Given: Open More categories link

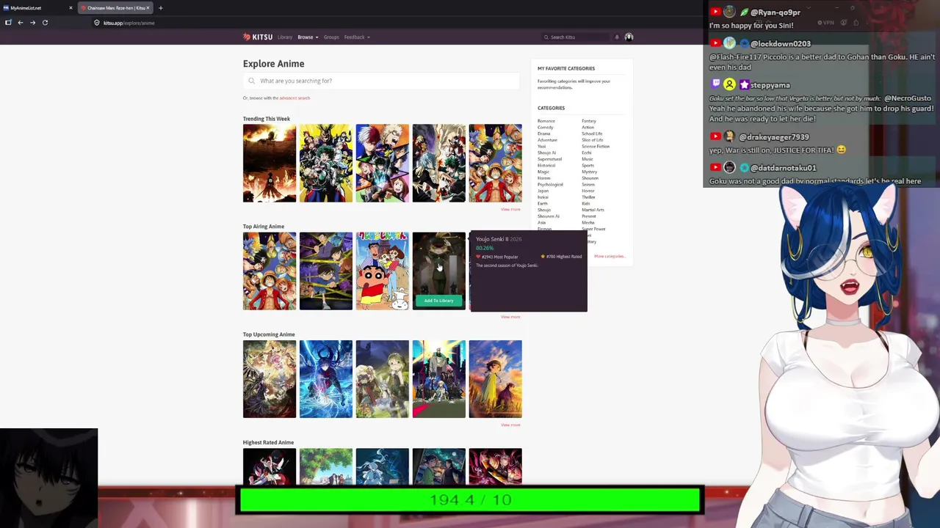Looking at the screenshot, I should pos(609,257).
